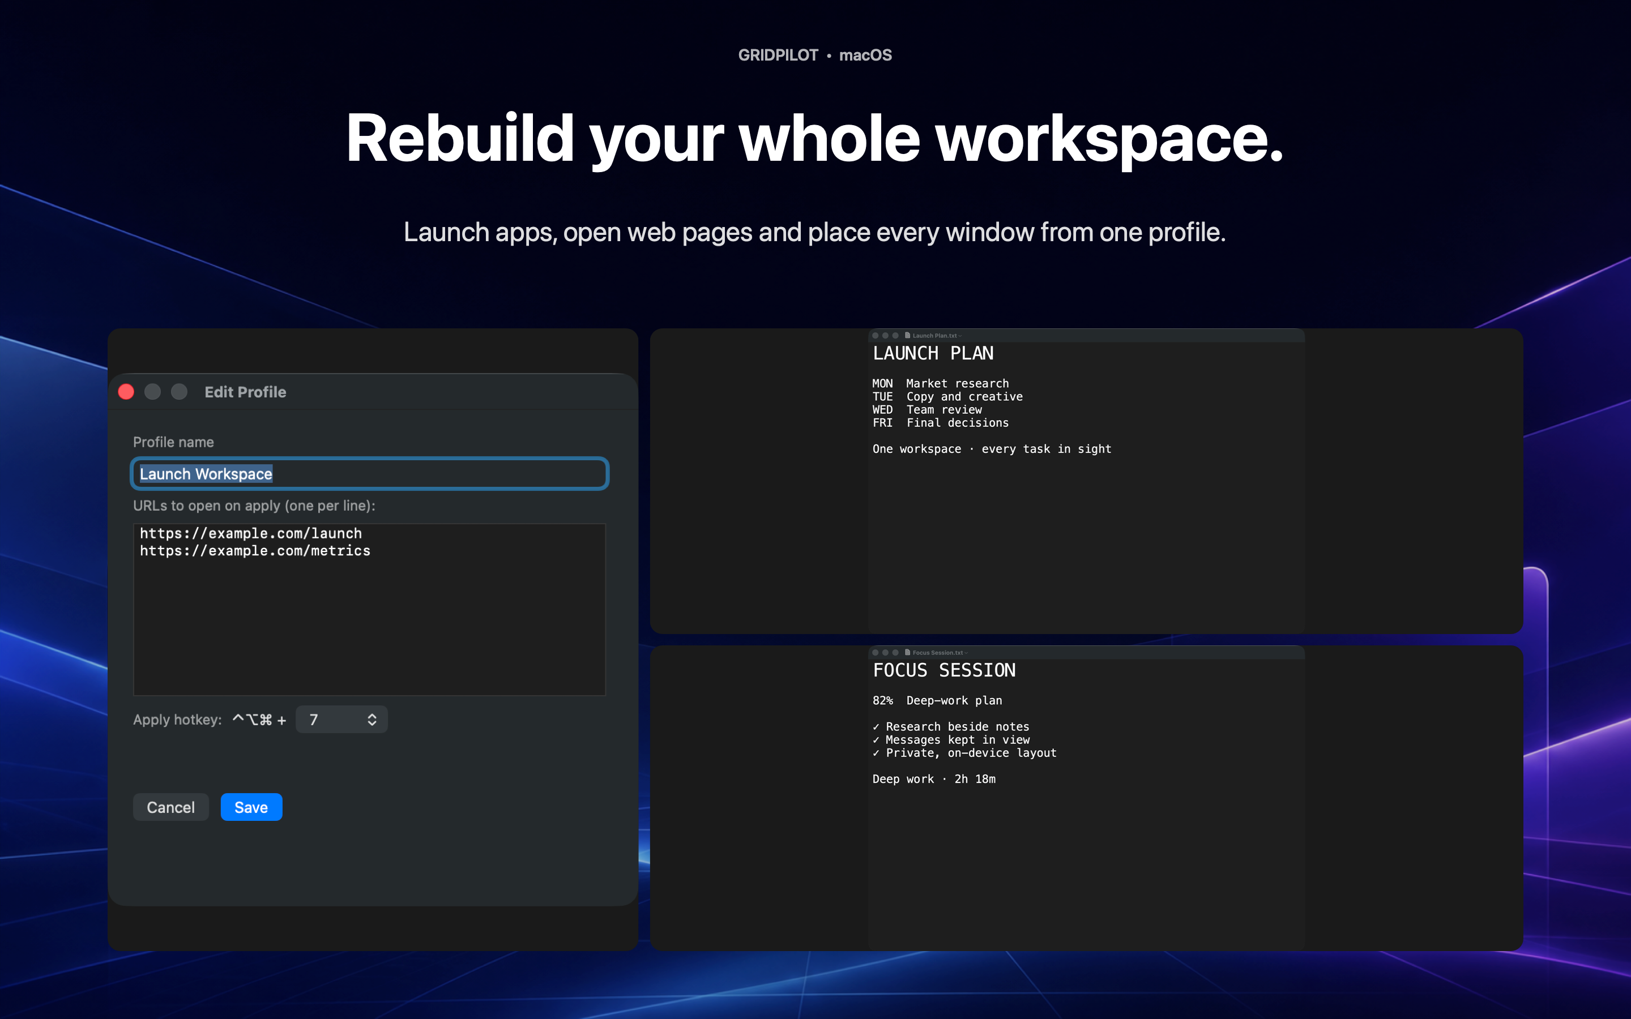
Task: Click the GRIDPILOT • macOS tagline
Action: (815, 55)
